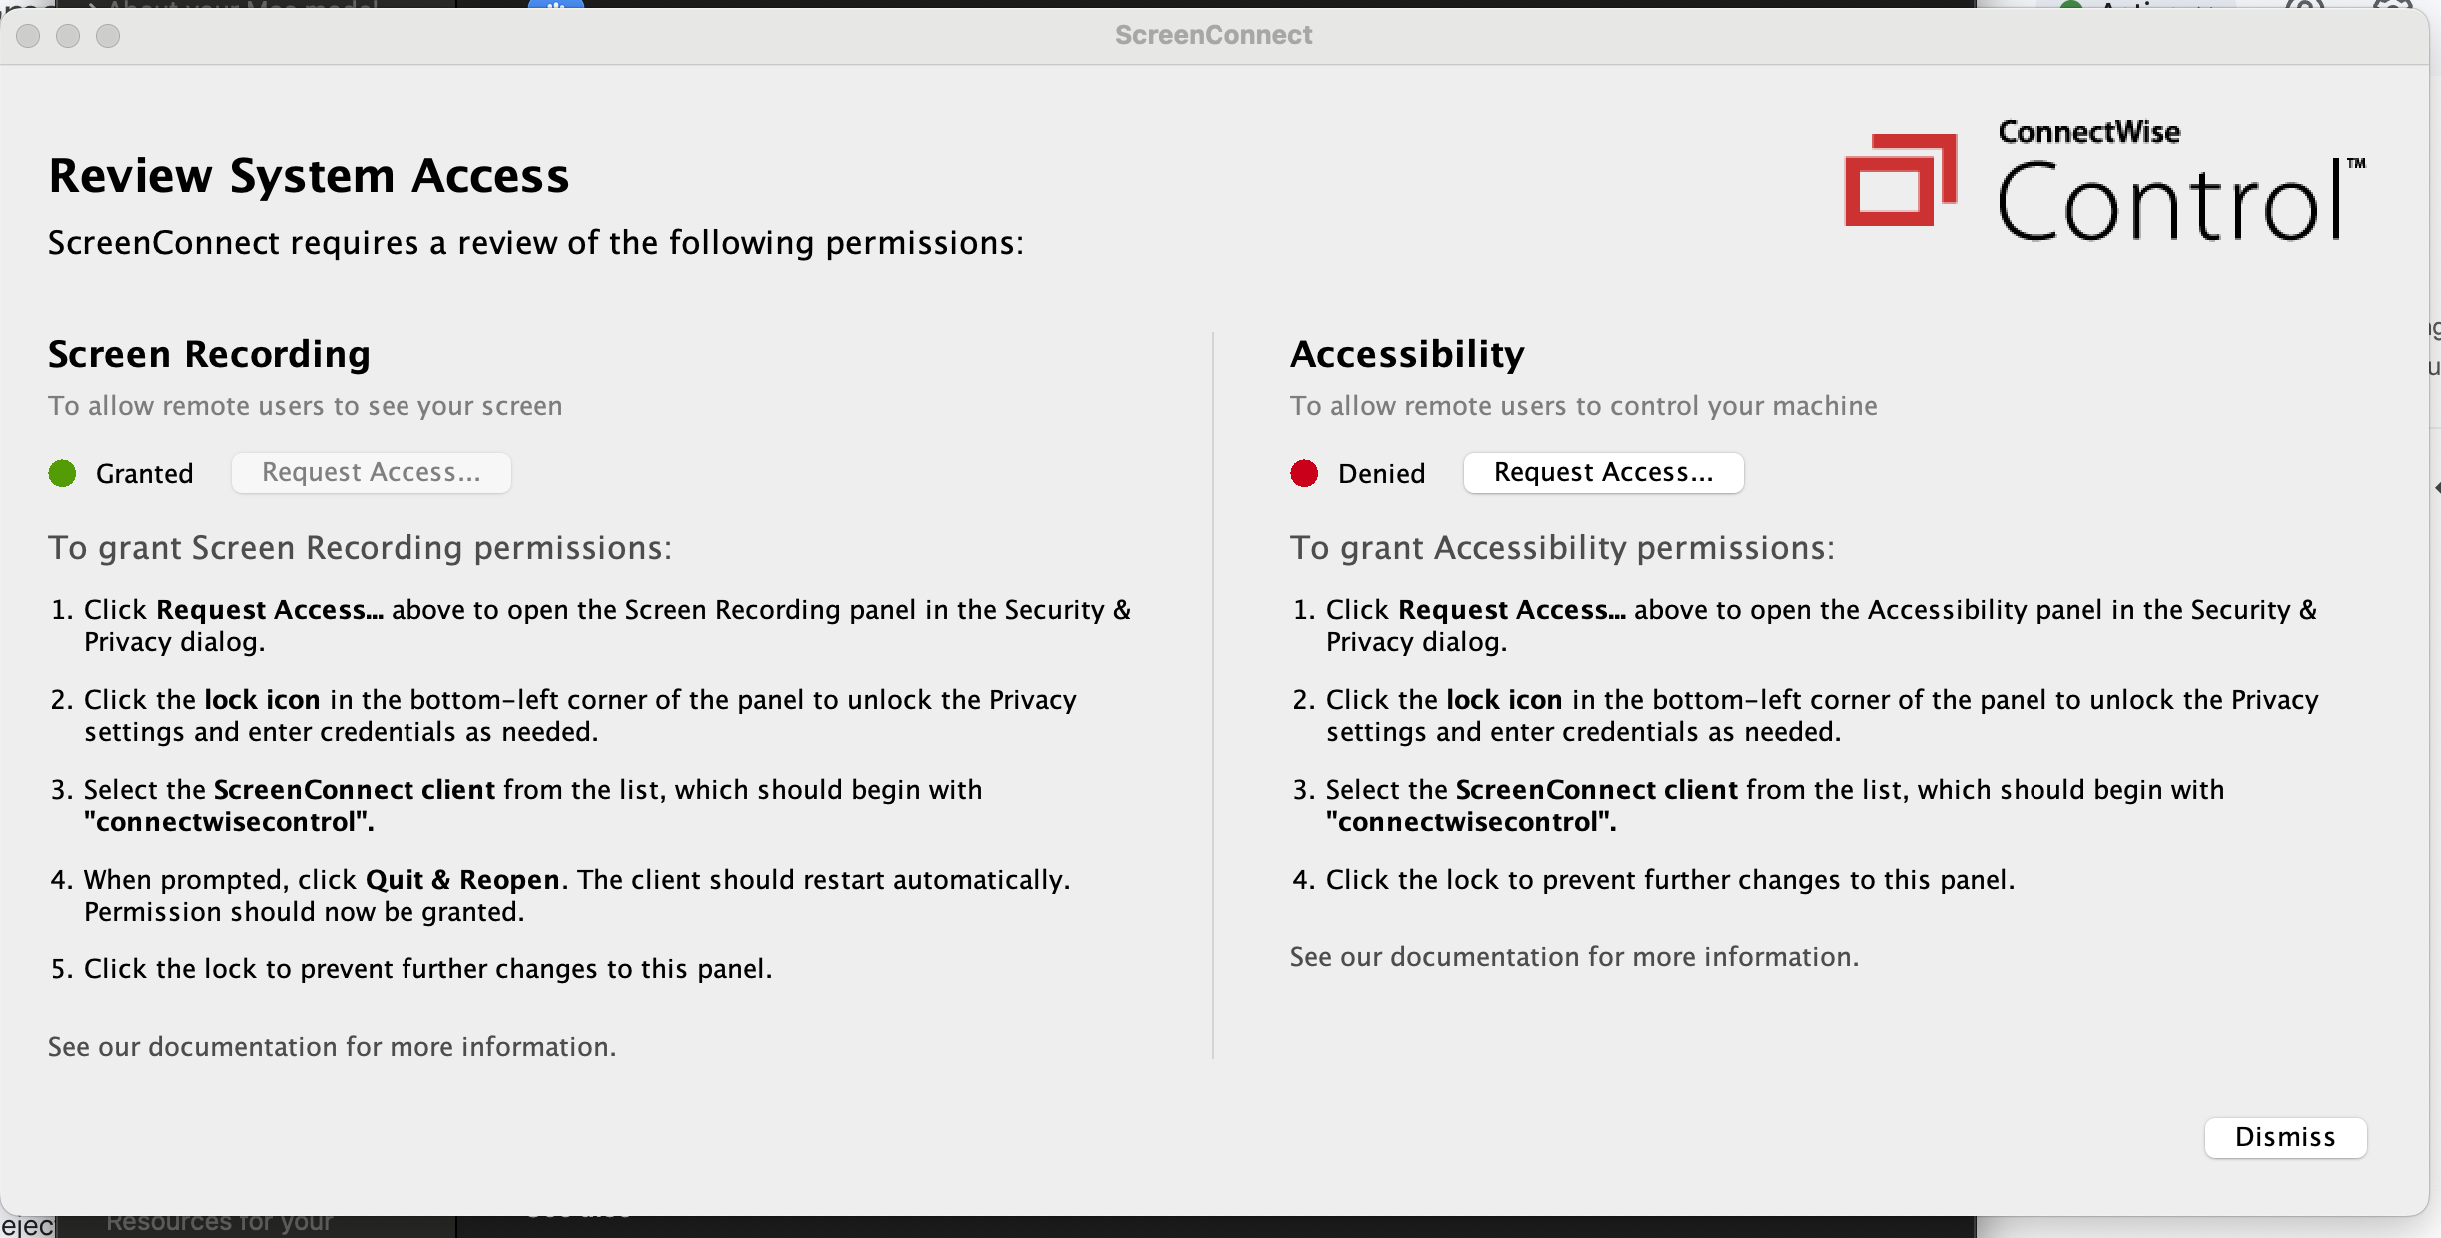Viewport: 2441px width, 1238px height.
Task: Click the green Granted status dot
Action: [x=63, y=473]
